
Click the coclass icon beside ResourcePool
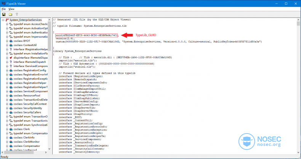(x=11, y=95)
